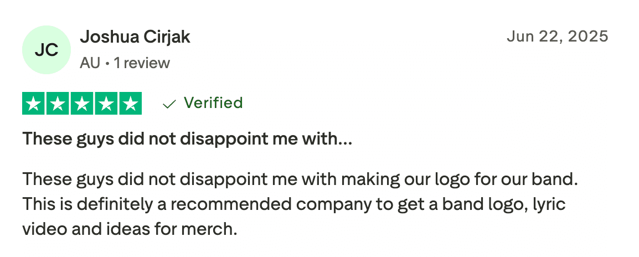The height and width of the screenshot is (257, 639).
Task: Open the bold review title
Action: (187, 139)
